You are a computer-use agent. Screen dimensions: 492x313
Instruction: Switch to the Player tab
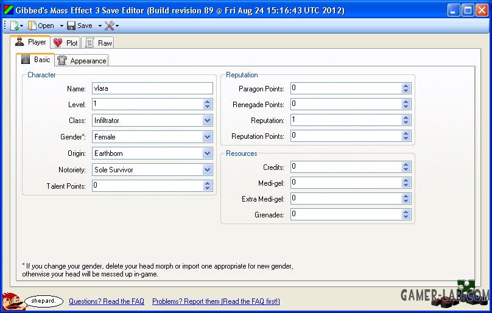tap(30, 42)
